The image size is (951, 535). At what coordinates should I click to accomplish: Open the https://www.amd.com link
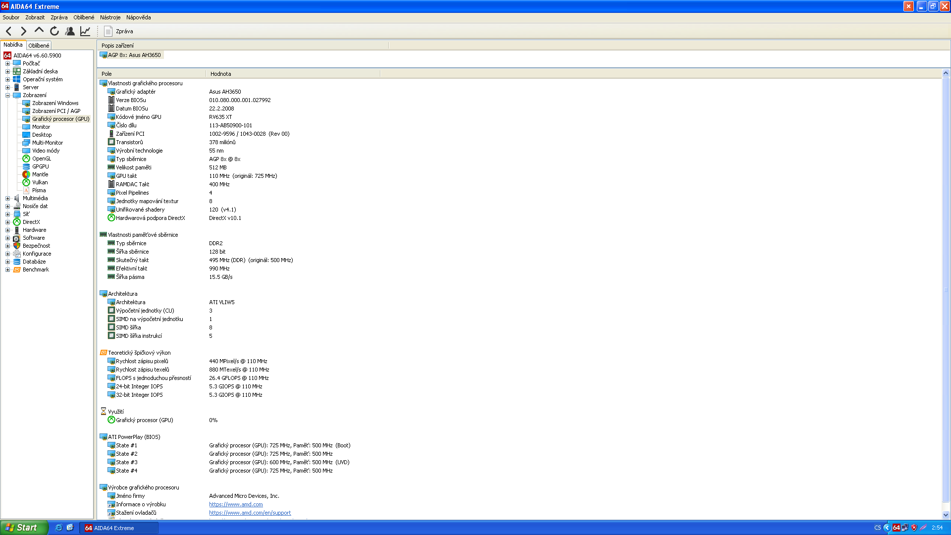coord(236,504)
